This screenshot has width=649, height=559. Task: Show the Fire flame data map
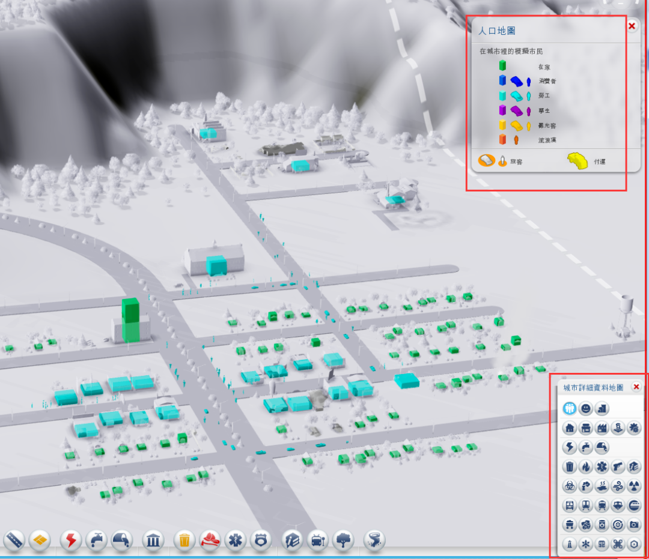coord(586,467)
